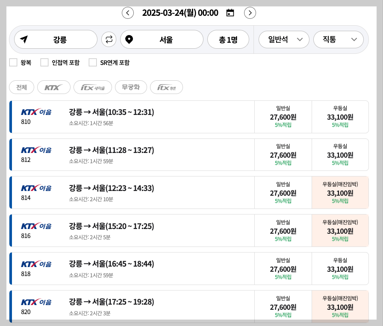Click route text 강릉 → 서울(12:23 ~ 14:33)

tap(112, 188)
